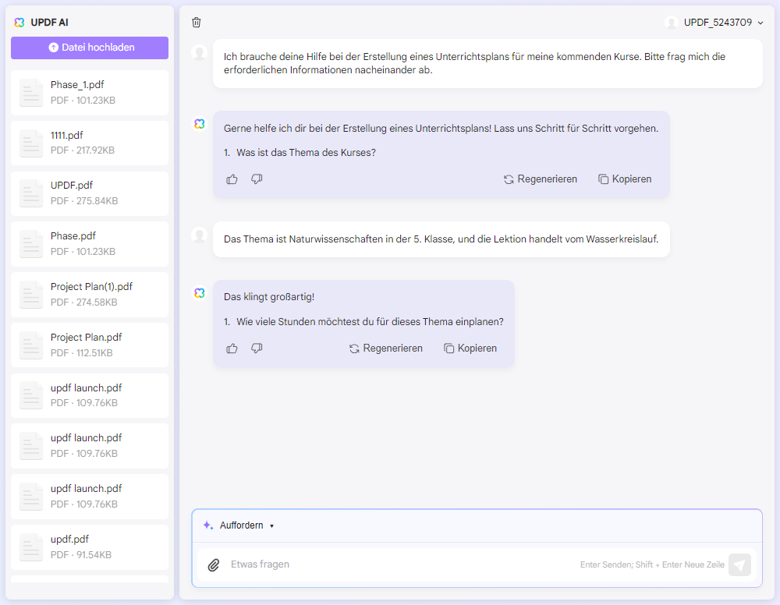
Task: Regenerate the Stunden einplanen reply
Action: pyautogui.click(x=386, y=348)
